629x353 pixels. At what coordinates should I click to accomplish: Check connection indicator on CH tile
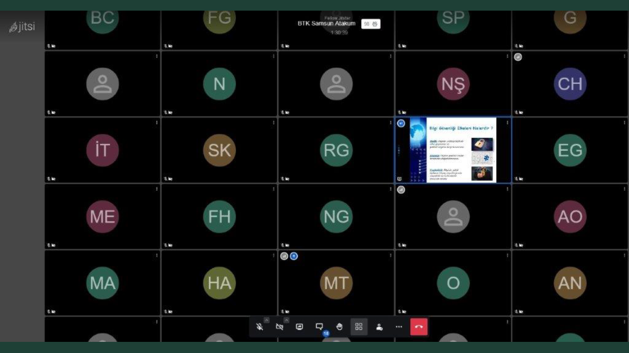pyautogui.click(x=518, y=57)
